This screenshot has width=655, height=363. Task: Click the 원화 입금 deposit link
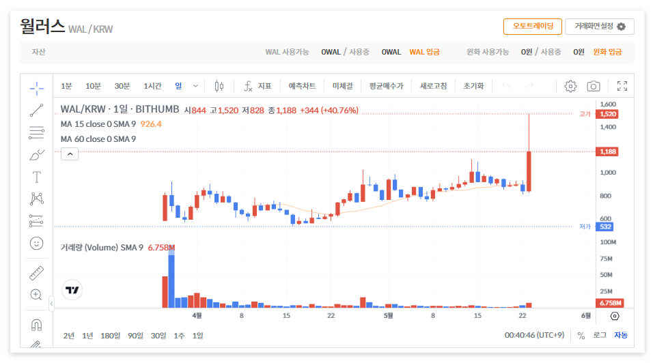coord(607,52)
